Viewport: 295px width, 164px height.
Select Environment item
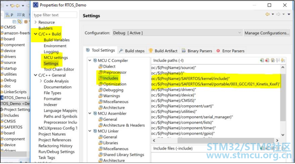pyautogui.click(x=55, y=46)
